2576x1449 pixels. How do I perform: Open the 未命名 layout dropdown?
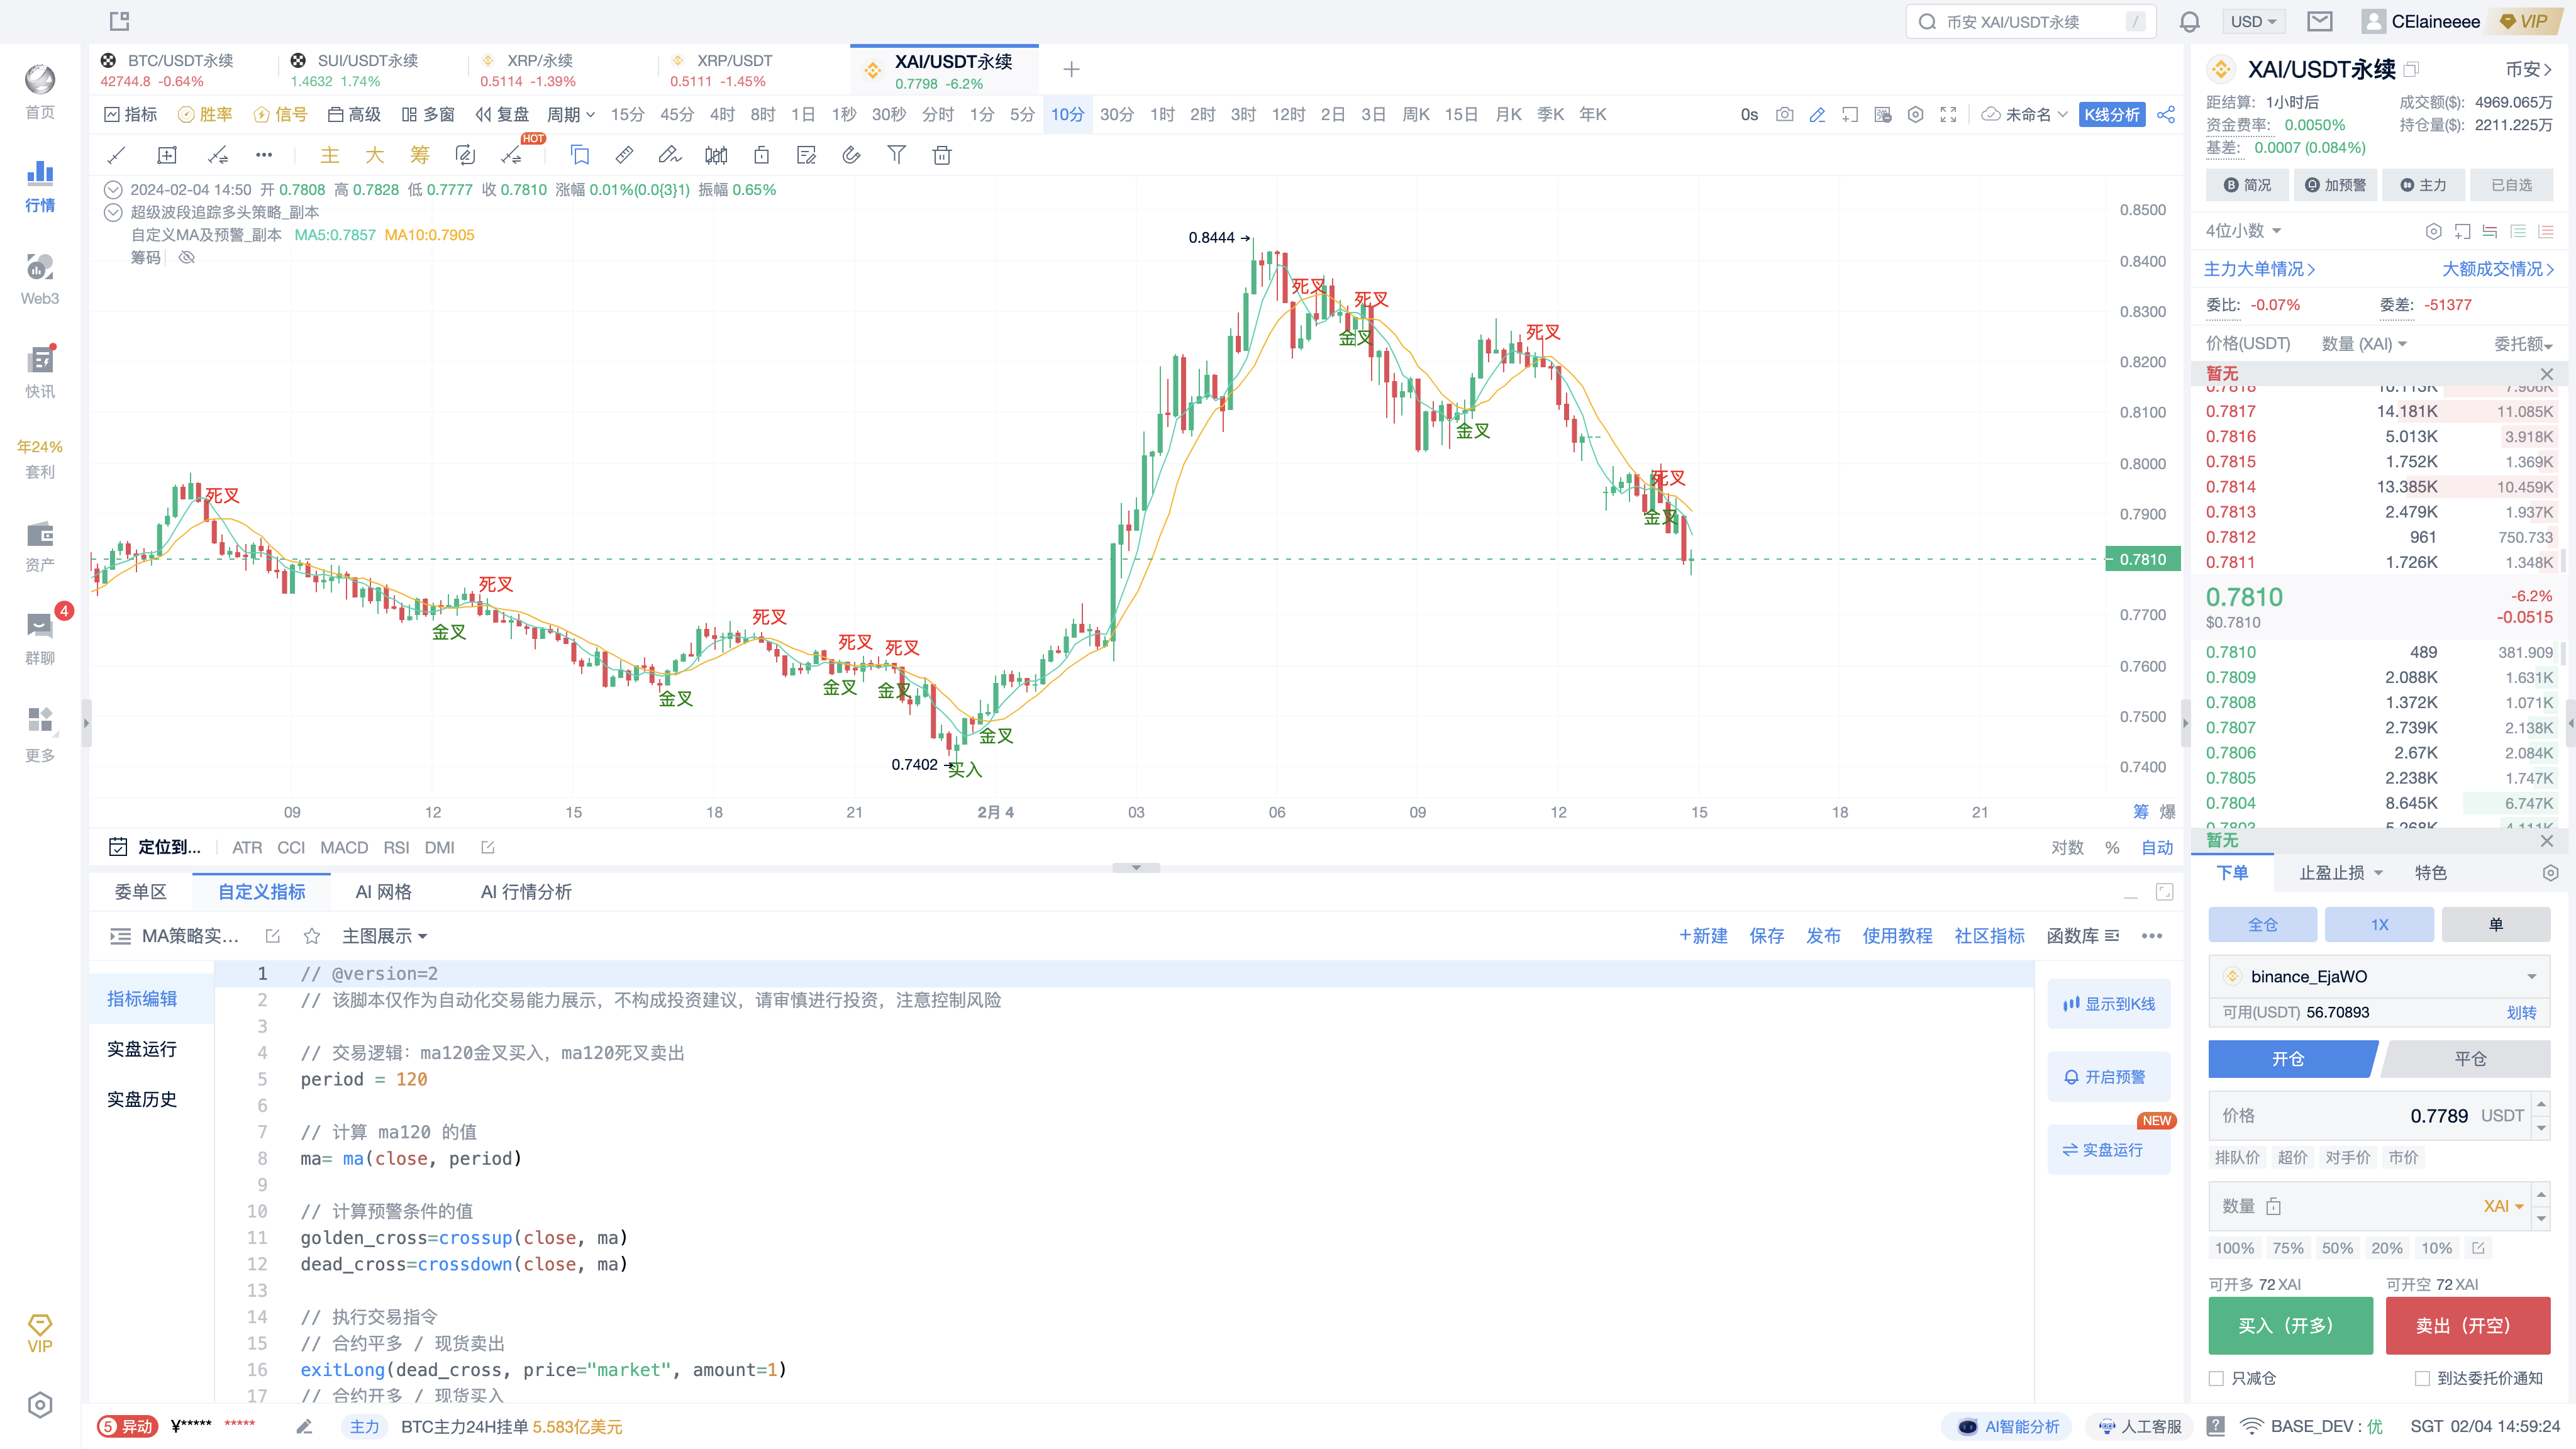tap(2025, 115)
